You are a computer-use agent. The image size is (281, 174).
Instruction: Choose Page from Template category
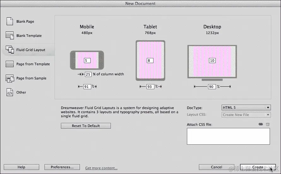pos(33,64)
